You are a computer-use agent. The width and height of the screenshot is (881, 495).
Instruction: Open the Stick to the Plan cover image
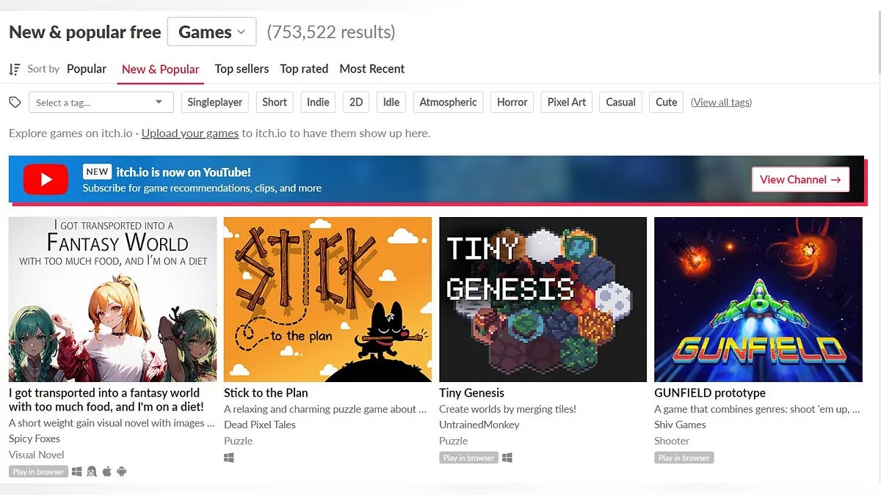coord(327,299)
